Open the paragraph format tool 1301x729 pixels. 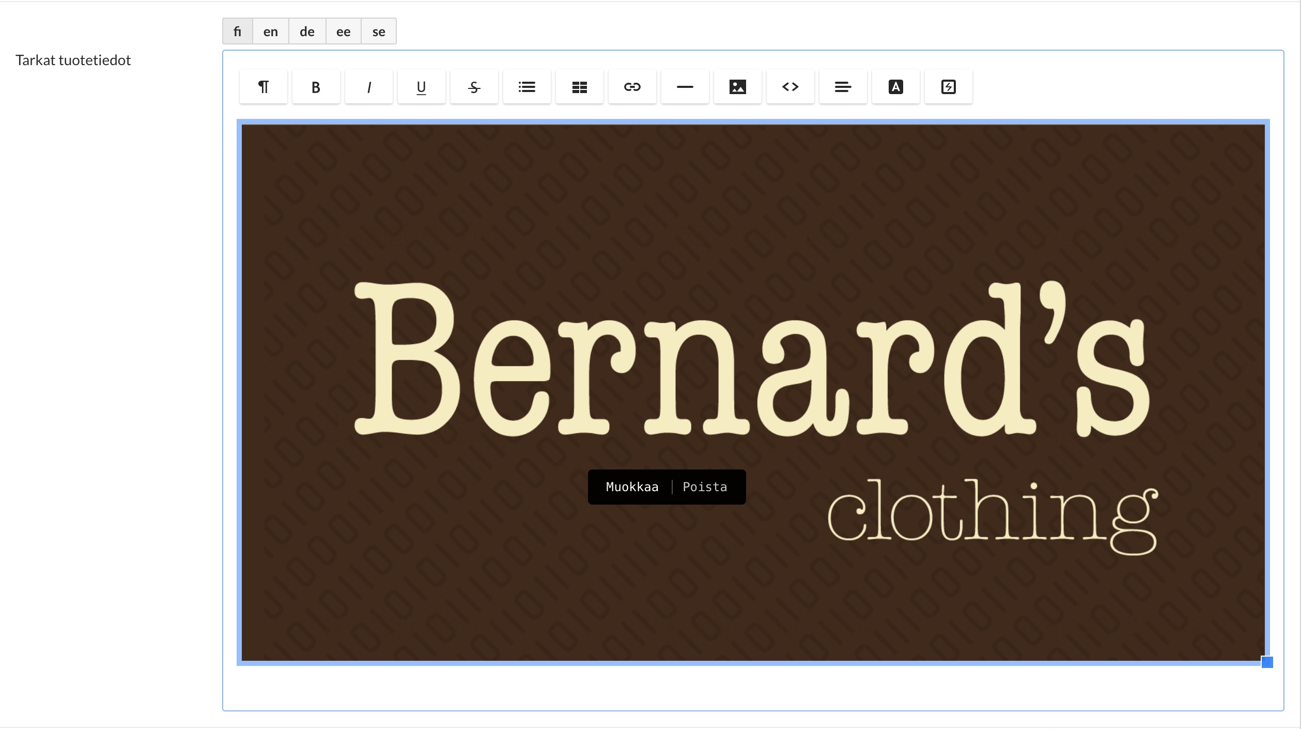click(x=264, y=87)
